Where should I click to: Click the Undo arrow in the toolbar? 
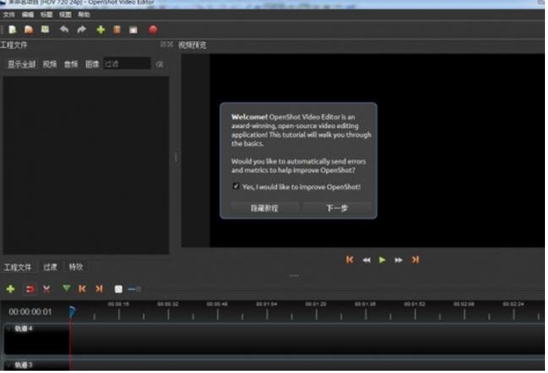pyautogui.click(x=64, y=30)
